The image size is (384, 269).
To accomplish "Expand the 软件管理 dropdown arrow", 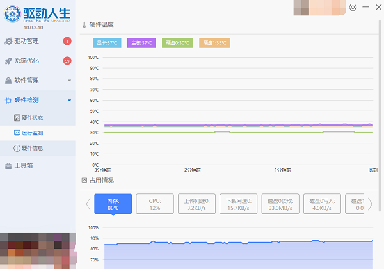I will point(69,81).
